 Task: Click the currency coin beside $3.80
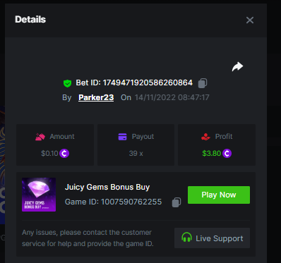227,154
